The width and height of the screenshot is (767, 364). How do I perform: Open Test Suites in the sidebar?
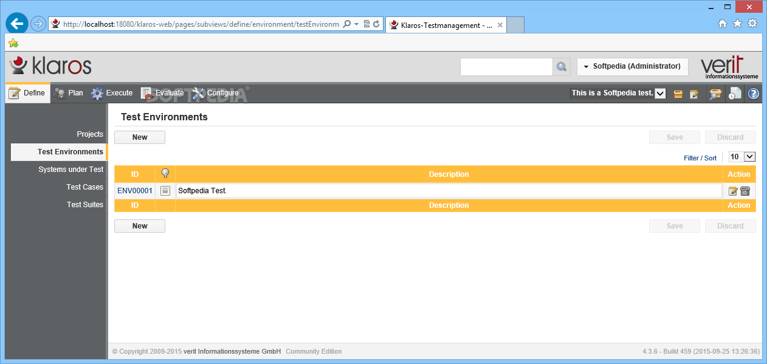(x=85, y=205)
